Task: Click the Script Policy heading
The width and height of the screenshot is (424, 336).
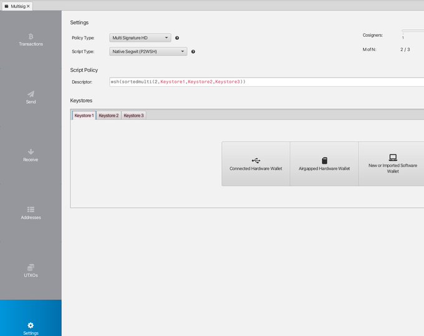Action: point(84,70)
